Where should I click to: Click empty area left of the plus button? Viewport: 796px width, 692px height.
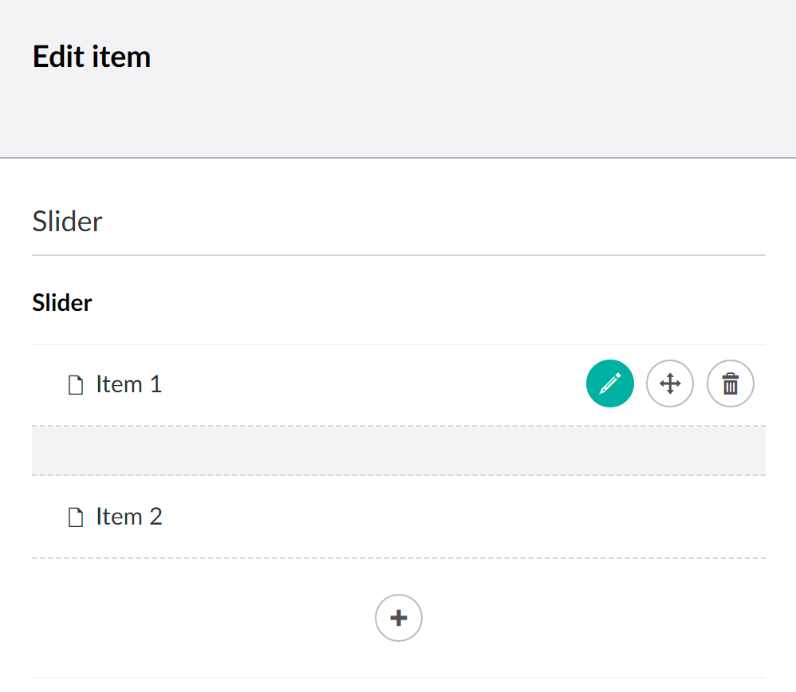tap(203, 618)
